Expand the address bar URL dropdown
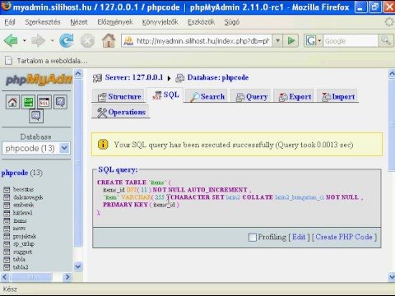 click(x=277, y=41)
